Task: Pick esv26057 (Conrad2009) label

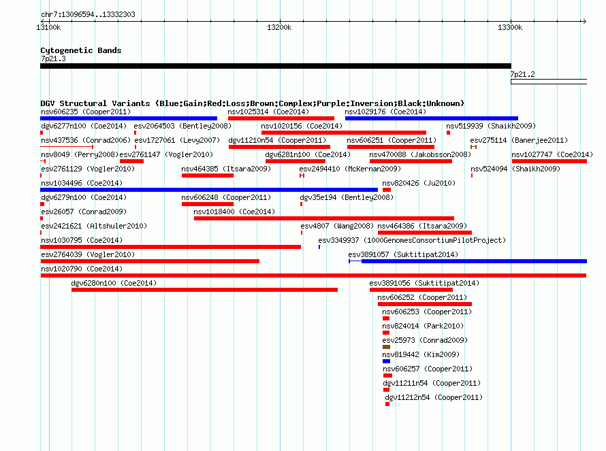Action: point(84,212)
